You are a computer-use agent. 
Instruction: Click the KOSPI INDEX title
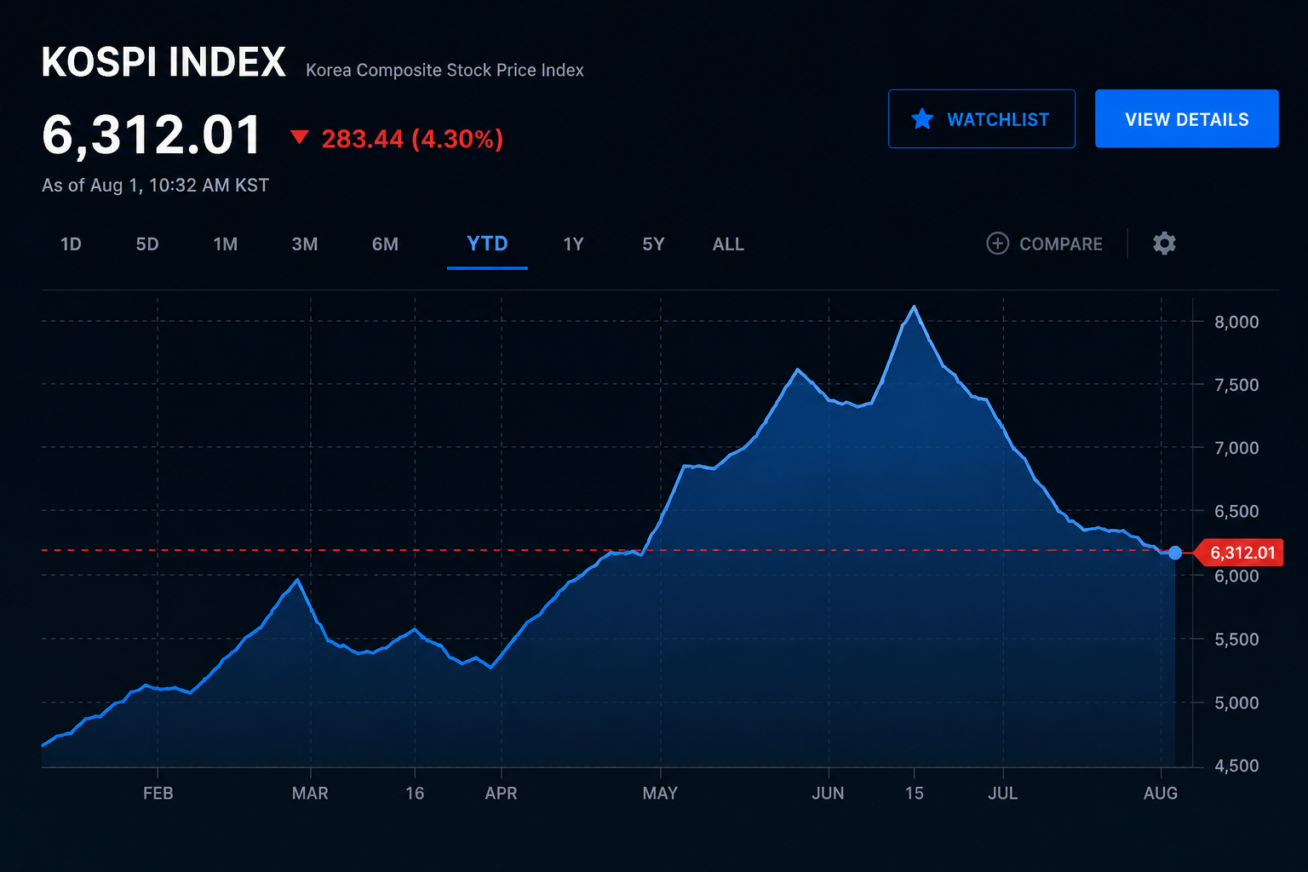(x=163, y=62)
